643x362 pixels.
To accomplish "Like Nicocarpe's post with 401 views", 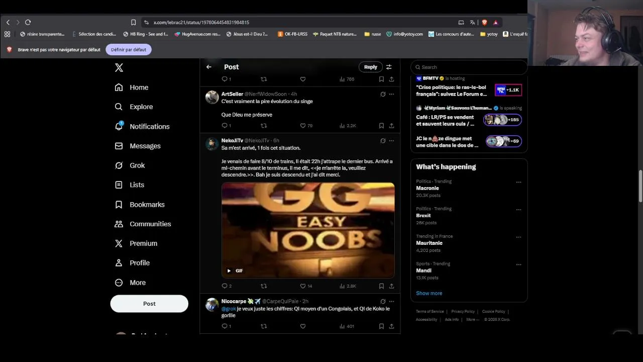I will coord(303,326).
